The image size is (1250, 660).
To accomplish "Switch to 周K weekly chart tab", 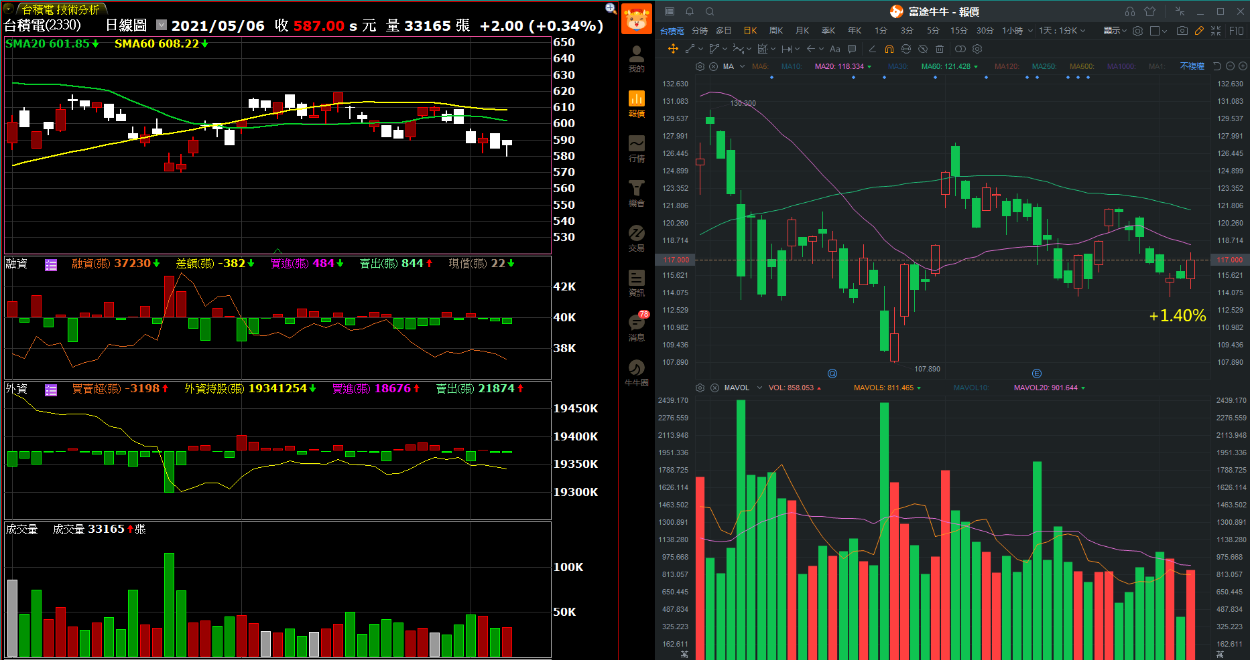I will pos(776,31).
